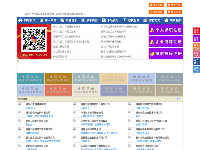The width and height of the screenshot is (200, 150).
Task: Open job 财务会计 under 湖南三同置业
Action: point(30,124)
